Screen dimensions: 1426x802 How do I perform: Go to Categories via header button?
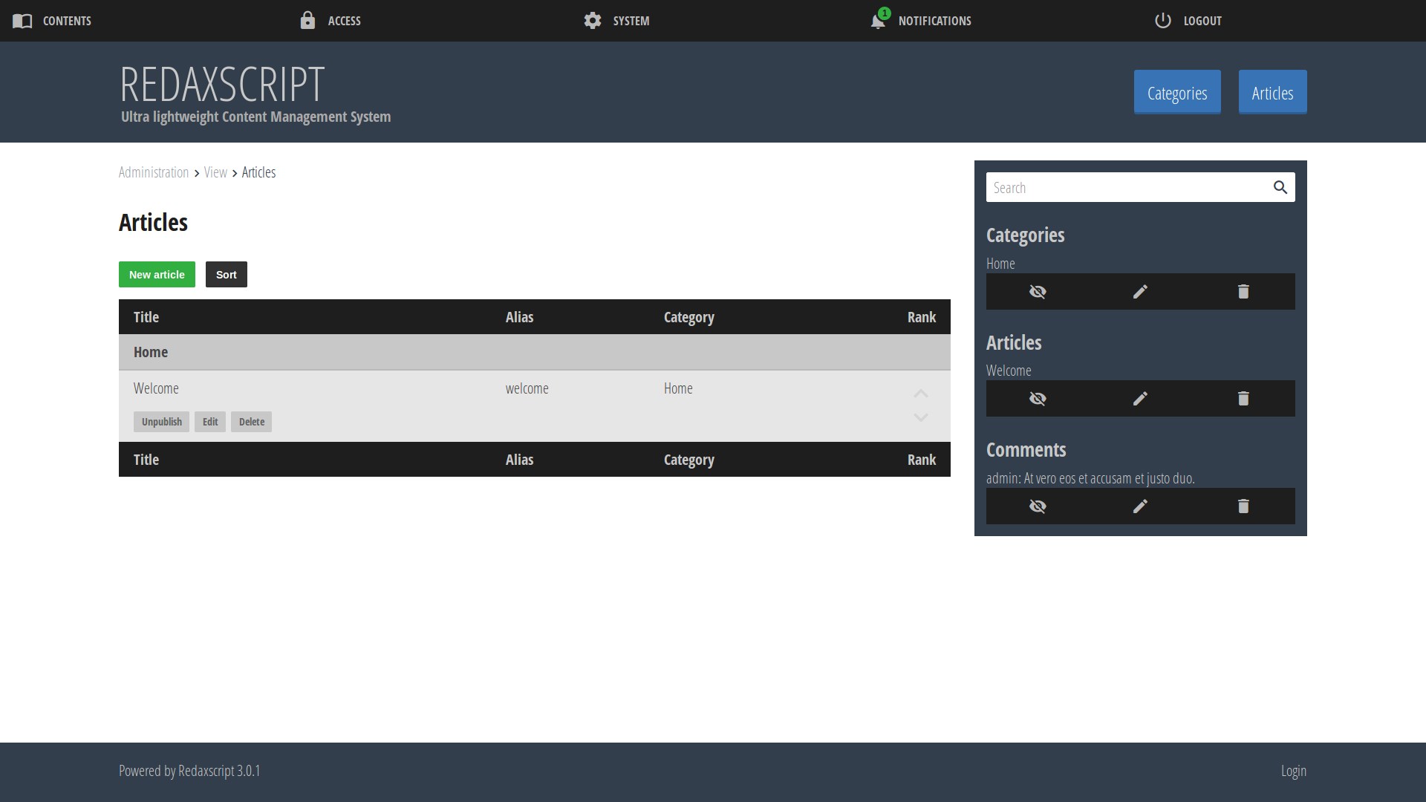[1177, 92]
